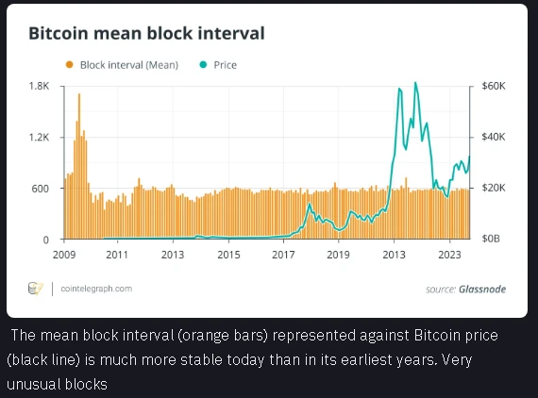Click the chart caption text below

point(252,359)
